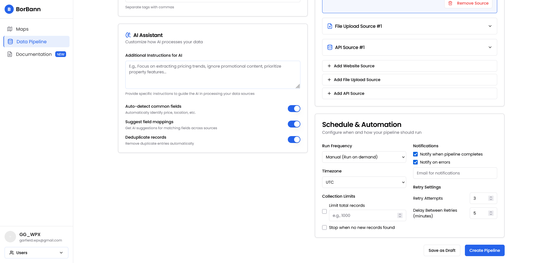Click the API Source #1 database icon
The image size is (549, 263).
pyautogui.click(x=330, y=47)
